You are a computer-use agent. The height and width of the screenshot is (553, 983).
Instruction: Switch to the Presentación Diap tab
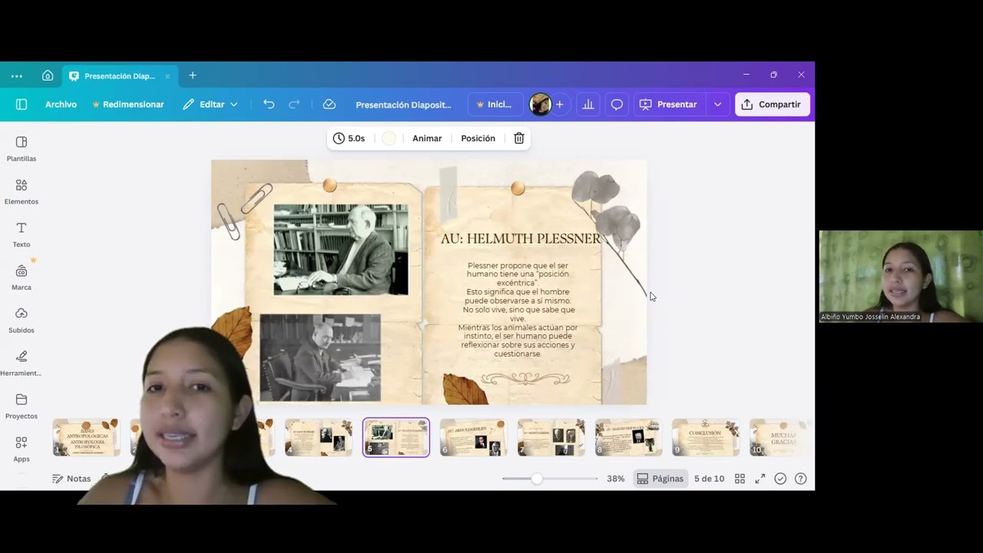[120, 76]
